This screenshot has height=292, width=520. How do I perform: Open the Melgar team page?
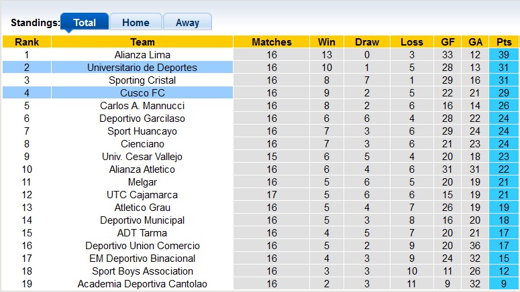tap(142, 182)
